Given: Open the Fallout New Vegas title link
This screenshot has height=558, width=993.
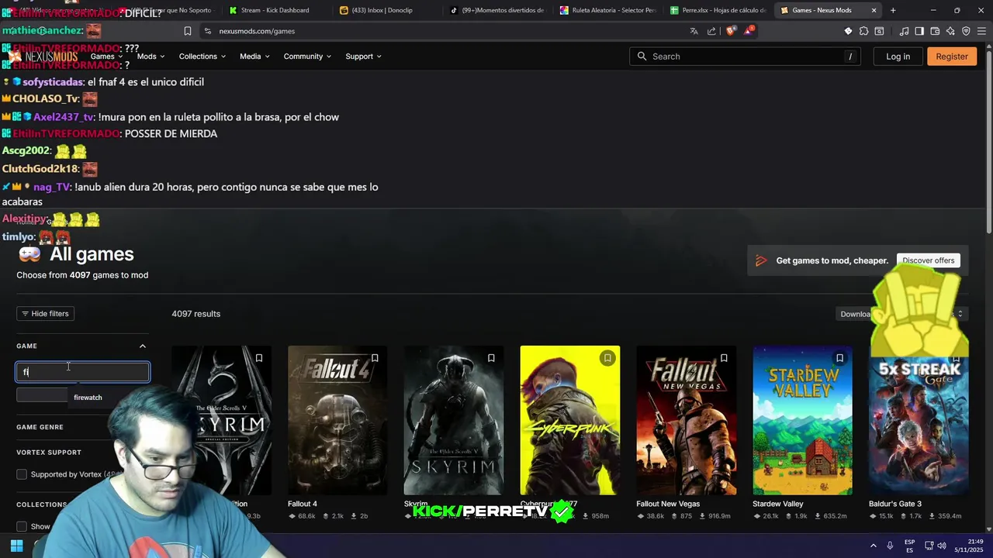Looking at the screenshot, I should [668, 504].
